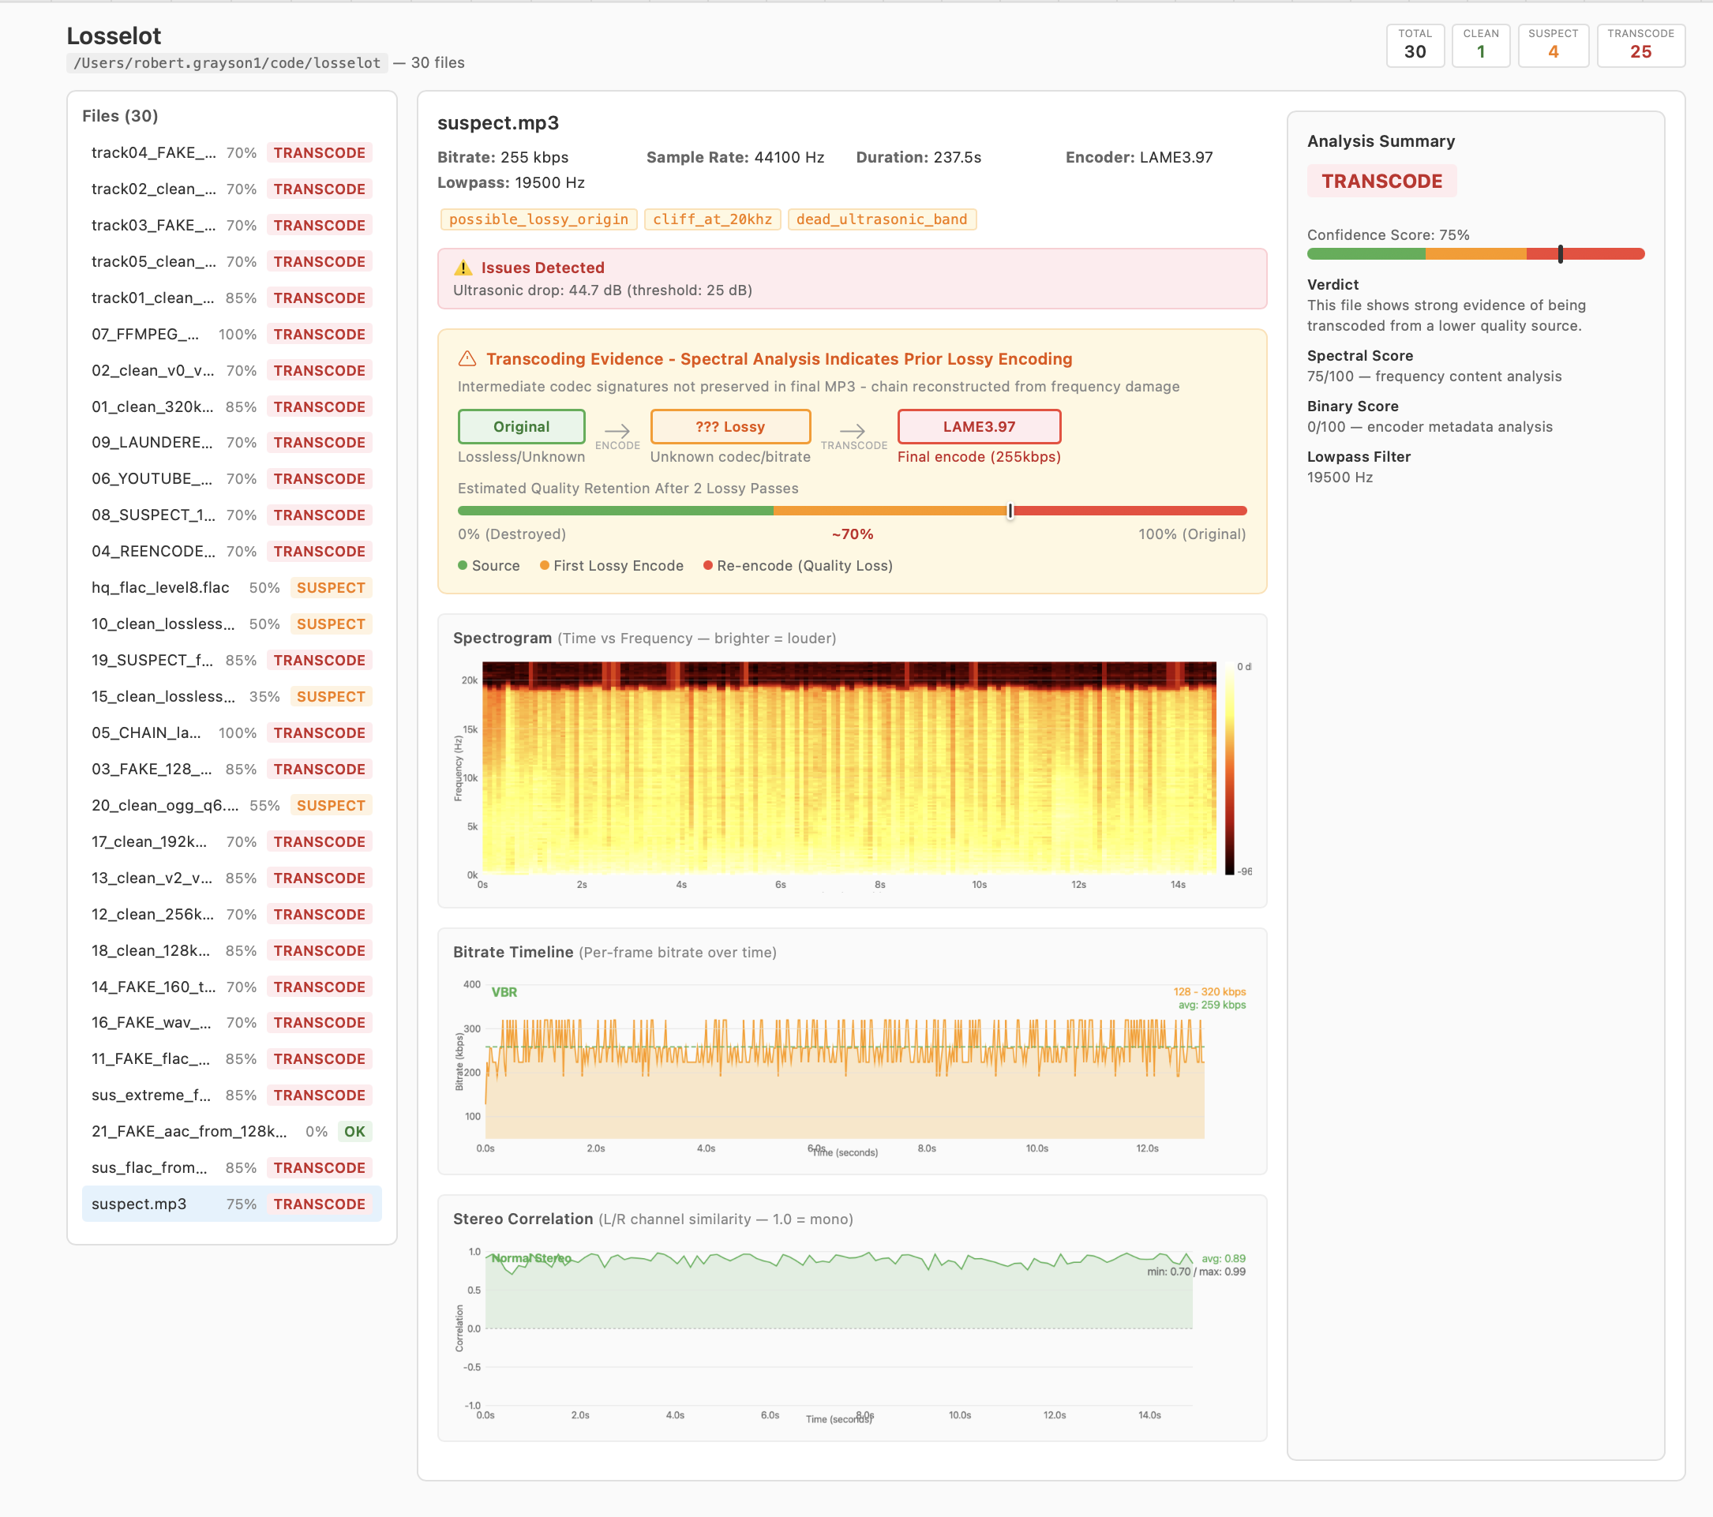Click the Issues Detected warning icon
This screenshot has width=1713, height=1517.
pyautogui.click(x=463, y=268)
